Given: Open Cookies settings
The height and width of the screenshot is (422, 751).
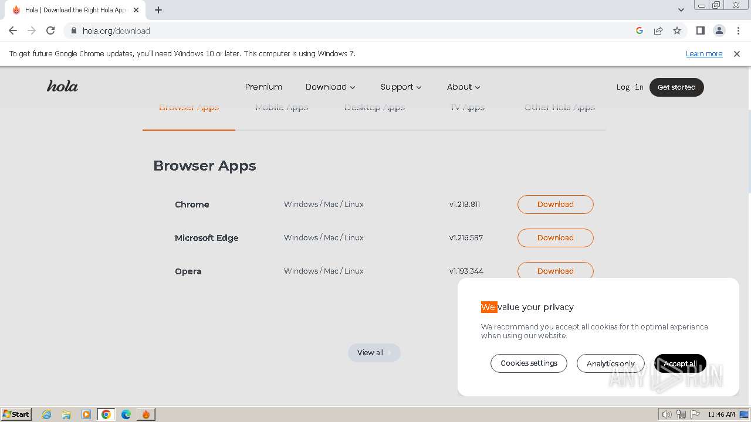Looking at the screenshot, I should (529, 363).
